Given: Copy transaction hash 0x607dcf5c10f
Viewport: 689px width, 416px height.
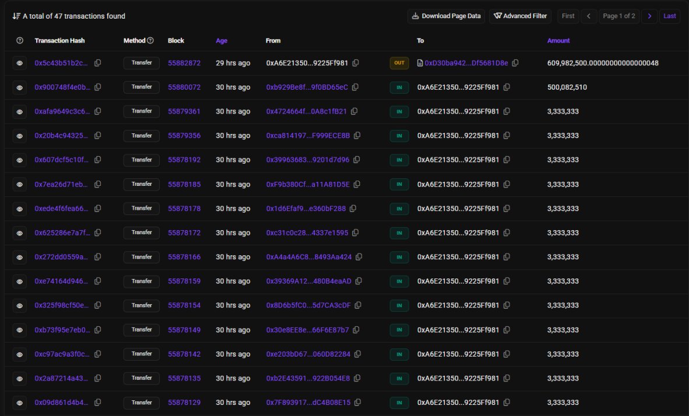Looking at the screenshot, I should pos(97,160).
